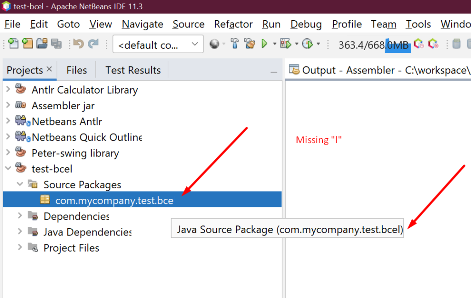
Task: Click the New Project toolbar icon
Action: [27, 44]
